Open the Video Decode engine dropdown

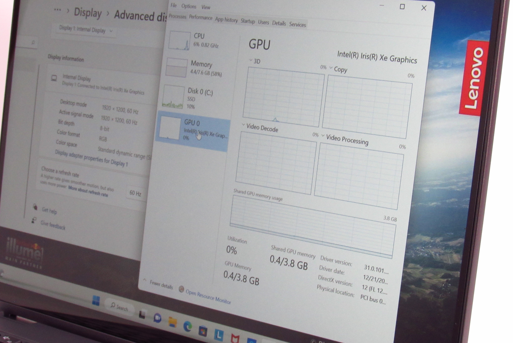(x=243, y=125)
